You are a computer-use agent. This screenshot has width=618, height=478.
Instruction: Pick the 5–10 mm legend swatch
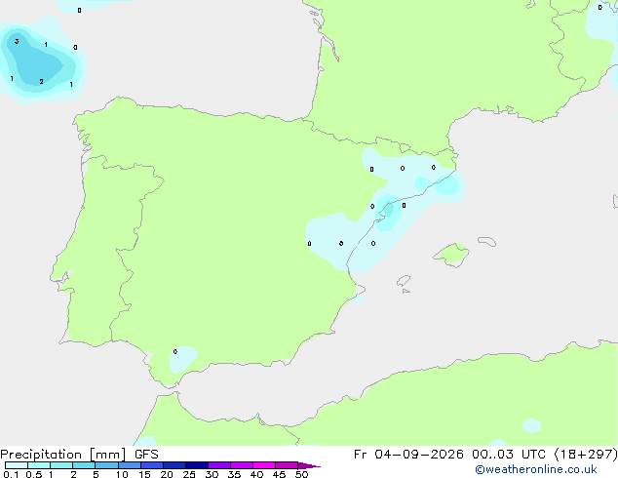coord(107,465)
